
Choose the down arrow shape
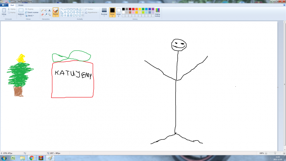coord(62,15)
